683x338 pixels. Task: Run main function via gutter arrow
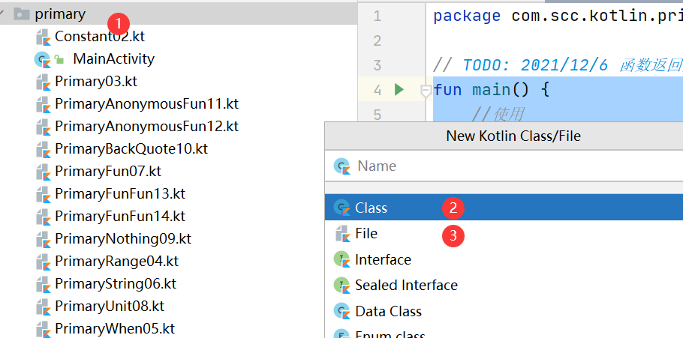pos(399,90)
